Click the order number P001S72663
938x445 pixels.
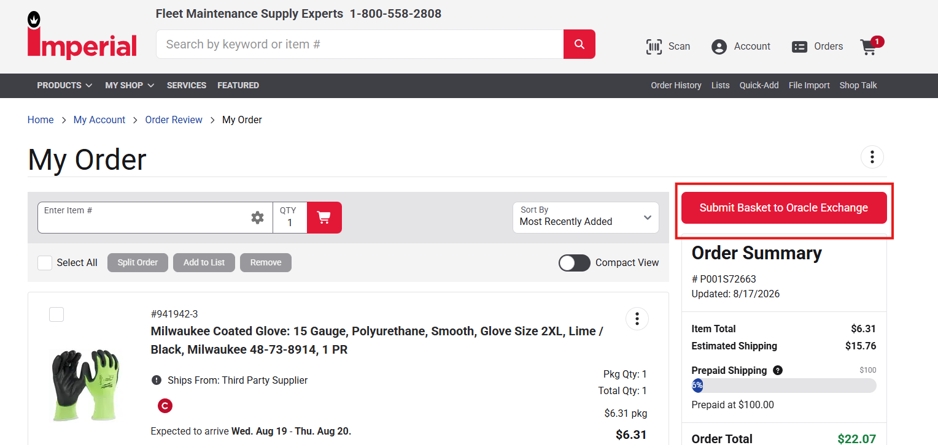click(x=724, y=279)
